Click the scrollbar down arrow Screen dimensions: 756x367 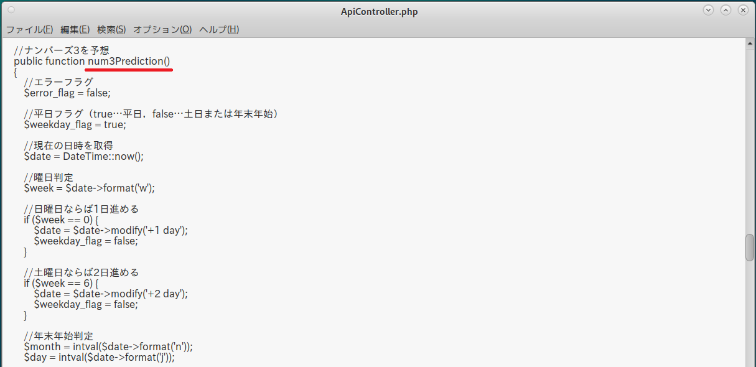750,363
